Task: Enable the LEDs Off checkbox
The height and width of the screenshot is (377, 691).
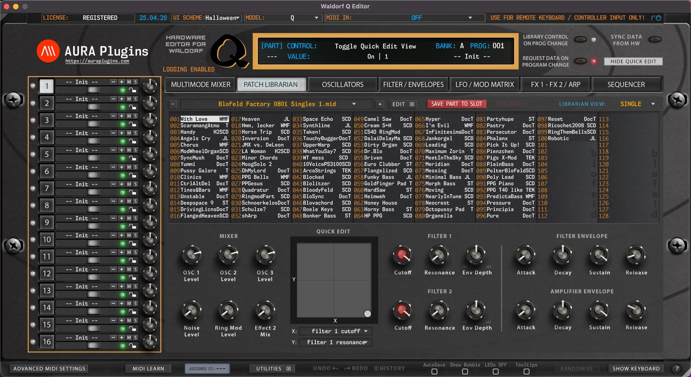Action: tap(496, 371)
